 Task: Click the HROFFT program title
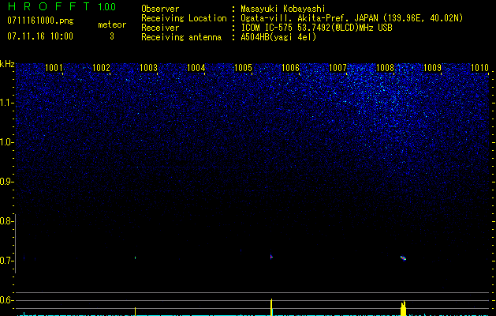[49, 8]
